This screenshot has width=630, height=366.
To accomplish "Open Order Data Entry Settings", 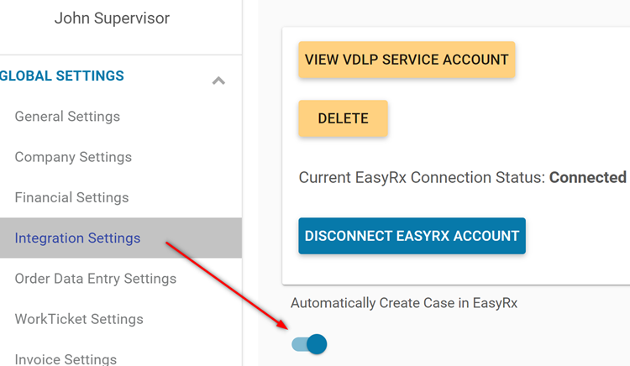I will point(96,279).
